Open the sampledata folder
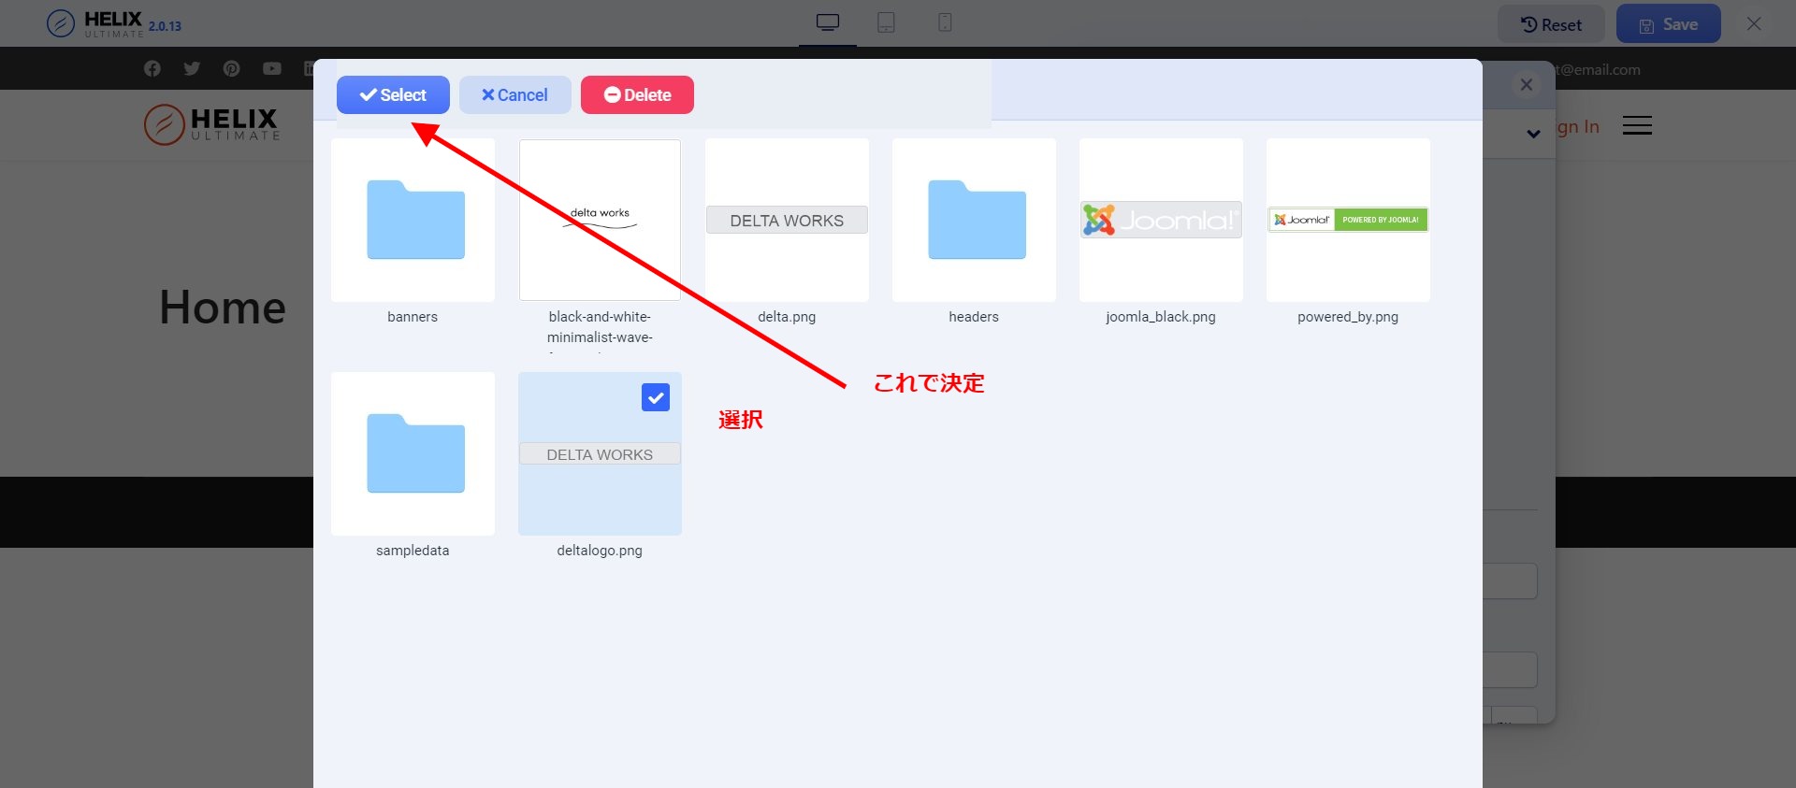The height and width of the screenshot is (788, 1796). [x=413, y=454]
